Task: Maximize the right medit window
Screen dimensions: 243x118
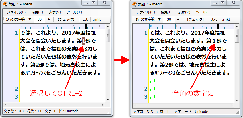Action: coord(223,3)
